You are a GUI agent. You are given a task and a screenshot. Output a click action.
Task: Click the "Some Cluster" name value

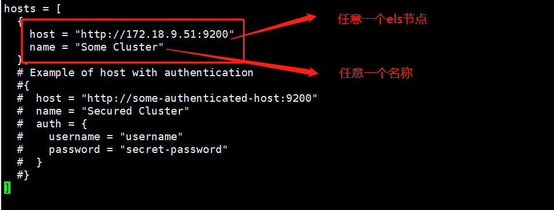(119, 47)
